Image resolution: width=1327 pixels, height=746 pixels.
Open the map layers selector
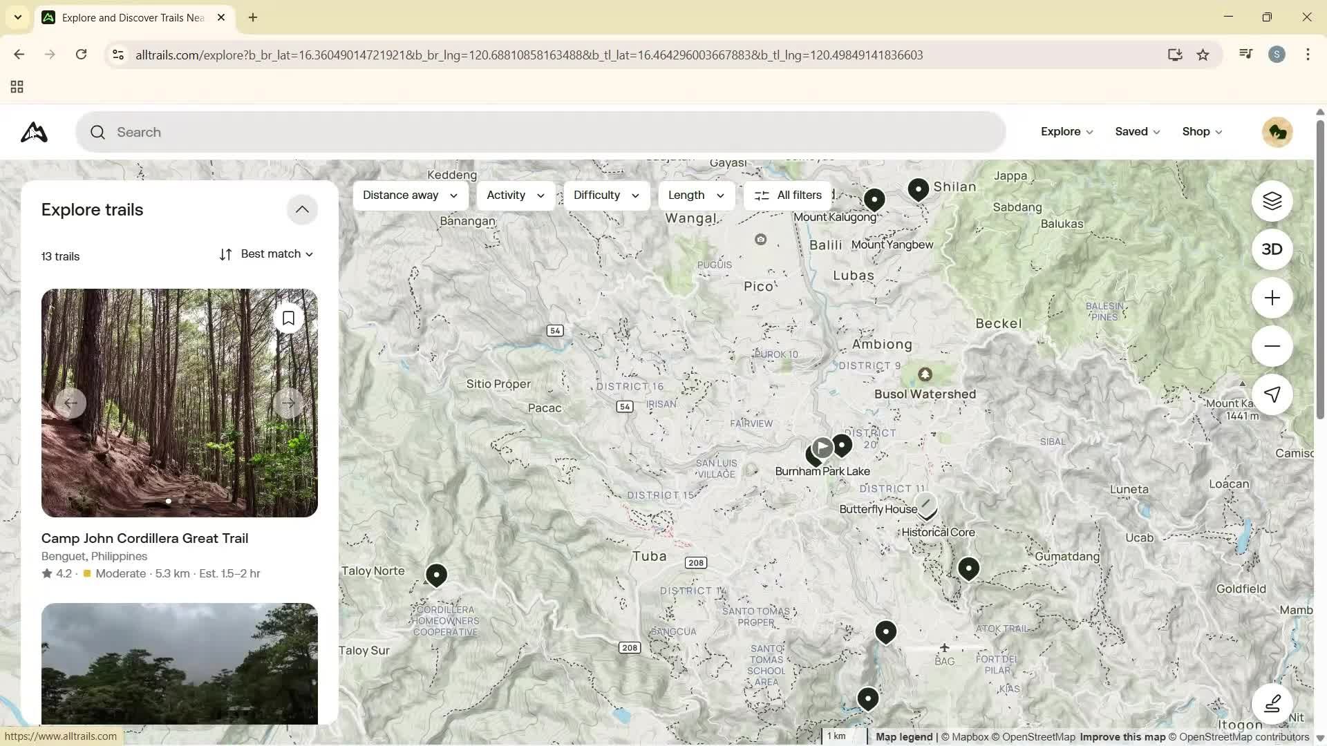pos(1272,201)
